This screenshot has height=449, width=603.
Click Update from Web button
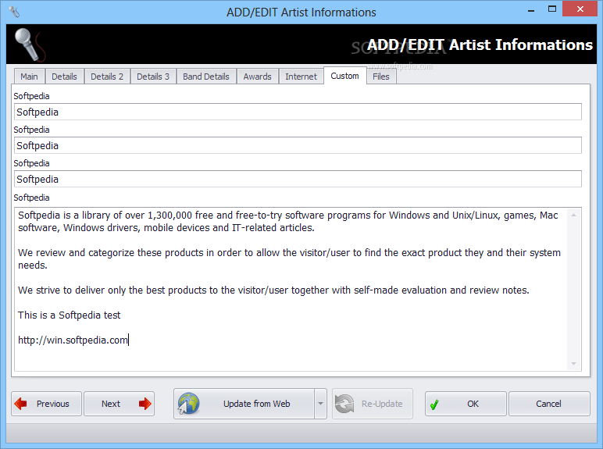[244, 404]
